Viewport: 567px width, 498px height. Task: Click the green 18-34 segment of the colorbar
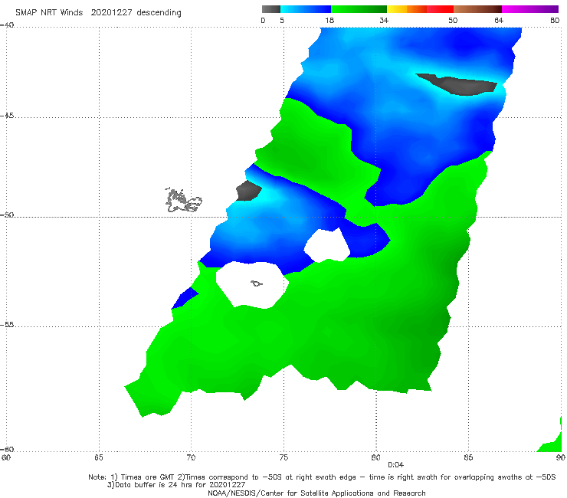click(x=359, y=9)
